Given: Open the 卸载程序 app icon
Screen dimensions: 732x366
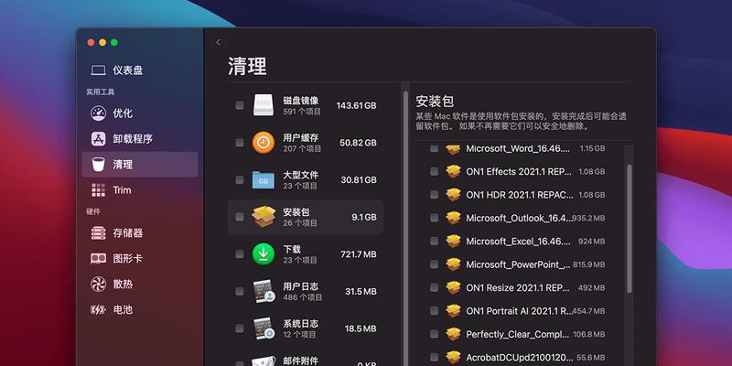Looking at the screenshot, I should point(99,139).
